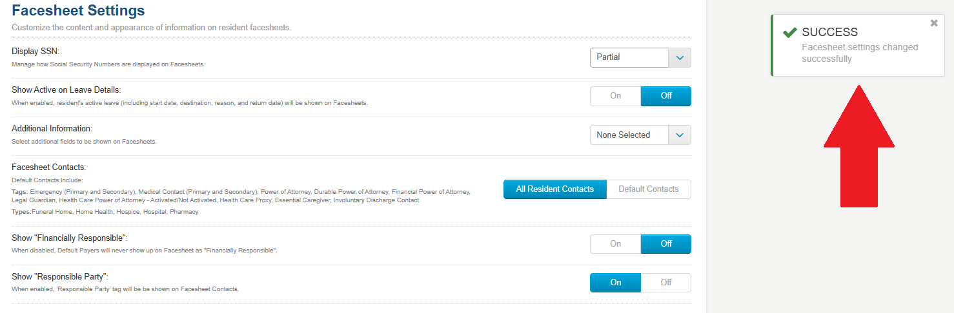Click the SUCCESS notification title text

click(829, 32)
